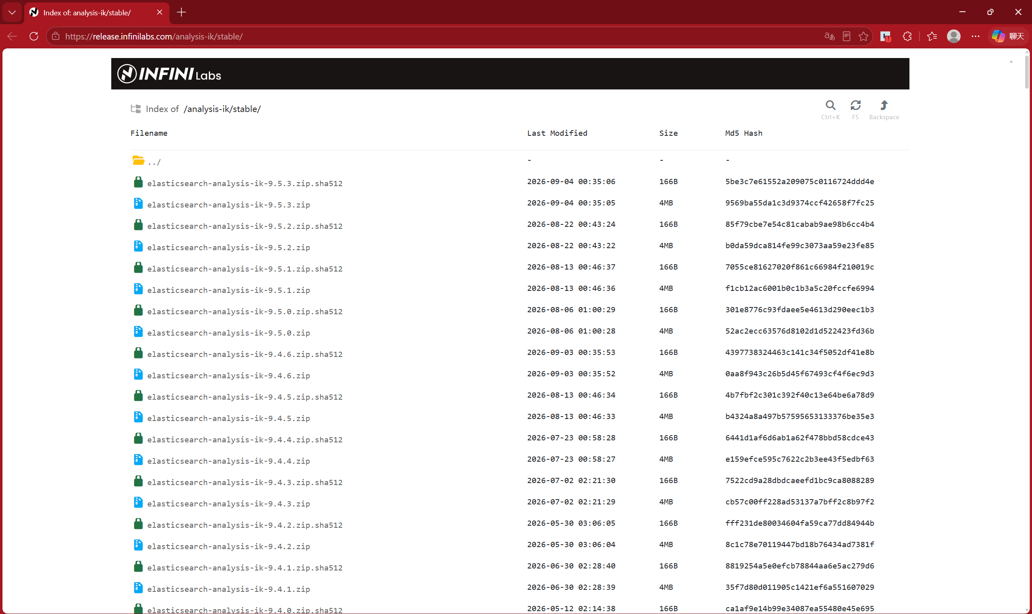Click the site info lock icon
The image size is (1032, 614).
pos(56,36)
